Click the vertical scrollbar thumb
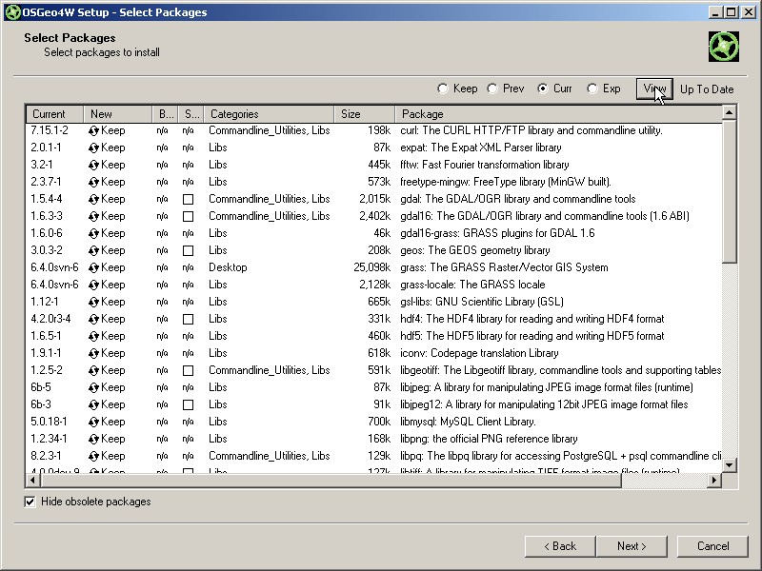The width and height of the screenshot is (762, 571). coord(729,191)
